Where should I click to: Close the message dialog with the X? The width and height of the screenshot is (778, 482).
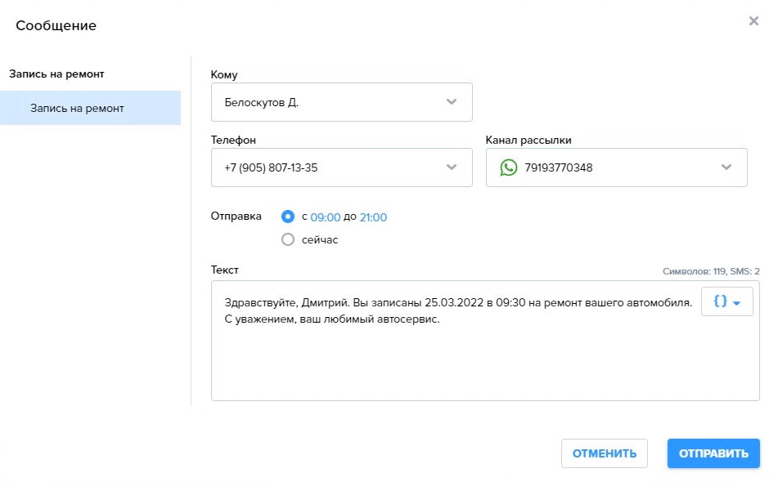753,21
